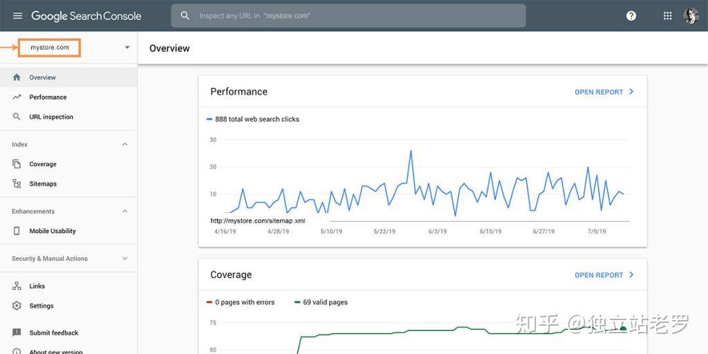
Task: Click the Google Search Console logo
Action: [x=86, y=17]
